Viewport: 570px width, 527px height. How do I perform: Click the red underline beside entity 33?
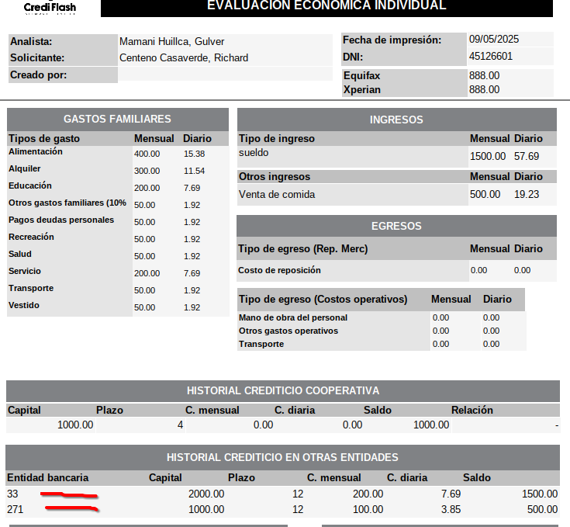coord(69,494)
